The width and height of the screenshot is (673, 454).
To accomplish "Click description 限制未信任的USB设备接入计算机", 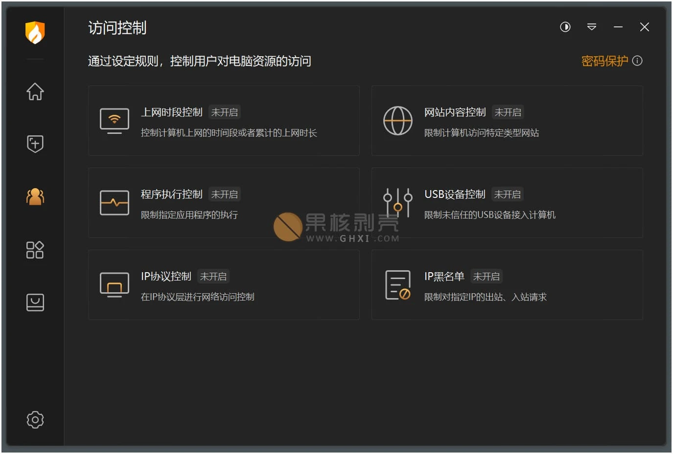I will click(490, 215).
